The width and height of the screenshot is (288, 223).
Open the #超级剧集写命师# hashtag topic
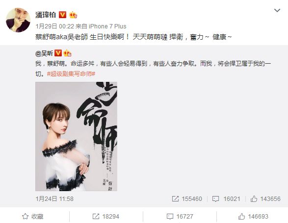(71, 74)
